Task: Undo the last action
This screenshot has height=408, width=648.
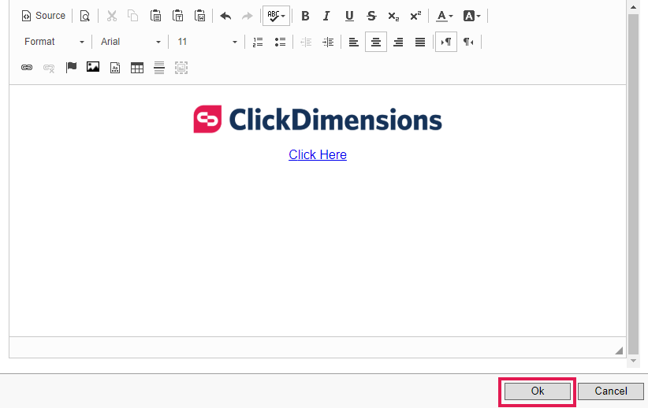Action: tap(225, 16)
